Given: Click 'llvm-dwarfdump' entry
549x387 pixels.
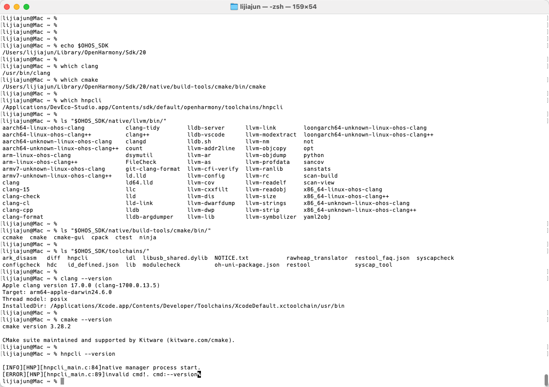Looking at the screenshot, I should click(211, 204).
